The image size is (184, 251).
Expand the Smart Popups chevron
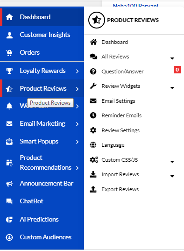coord(78,142)
